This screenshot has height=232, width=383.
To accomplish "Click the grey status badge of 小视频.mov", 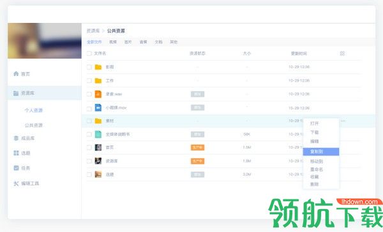I will pos(197,107).
